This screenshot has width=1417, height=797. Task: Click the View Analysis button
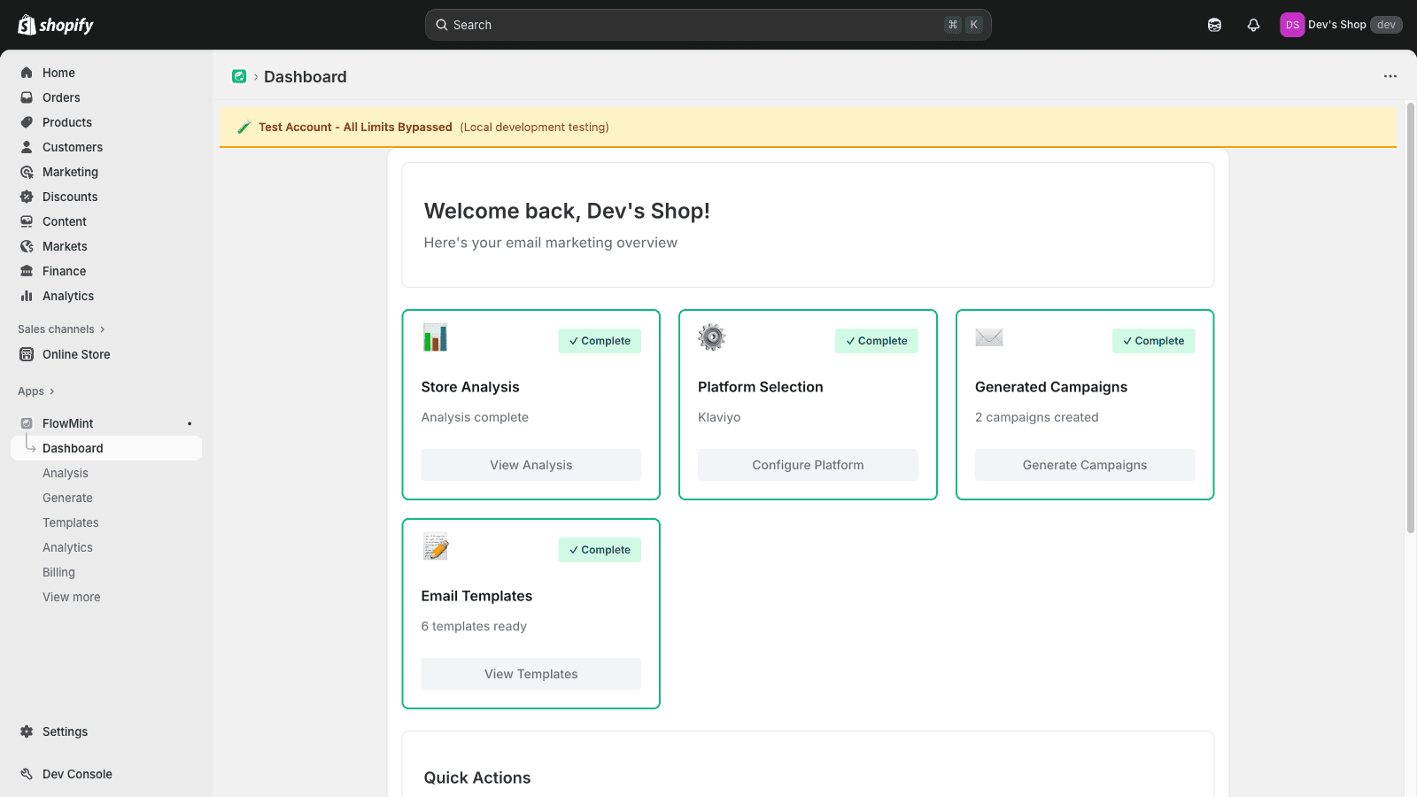click(x=530, y=464)
